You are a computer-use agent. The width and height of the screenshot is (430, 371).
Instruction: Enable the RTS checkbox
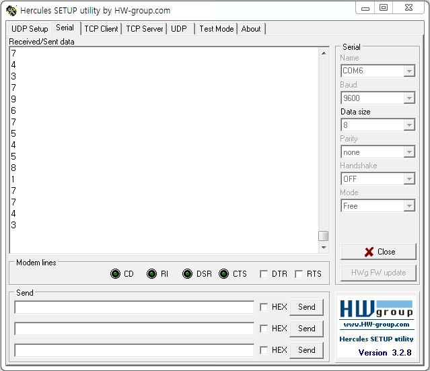coord(299,274)
